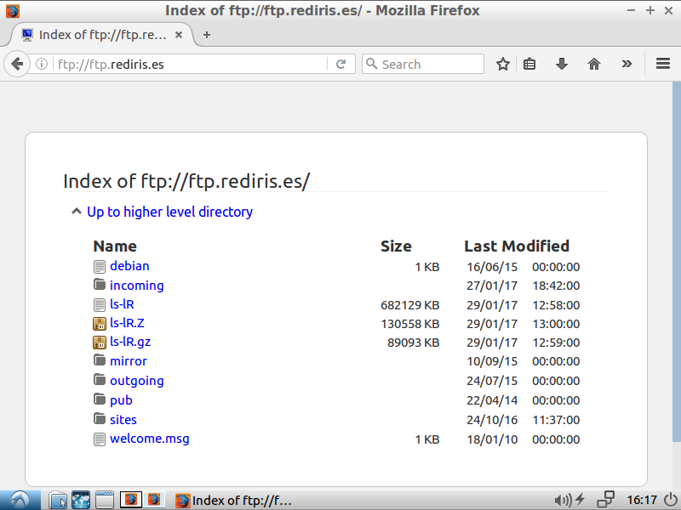The width and height of the screenshot is (681, 510).
Task: Go up to higher level directory
Action: pos(169,212)
